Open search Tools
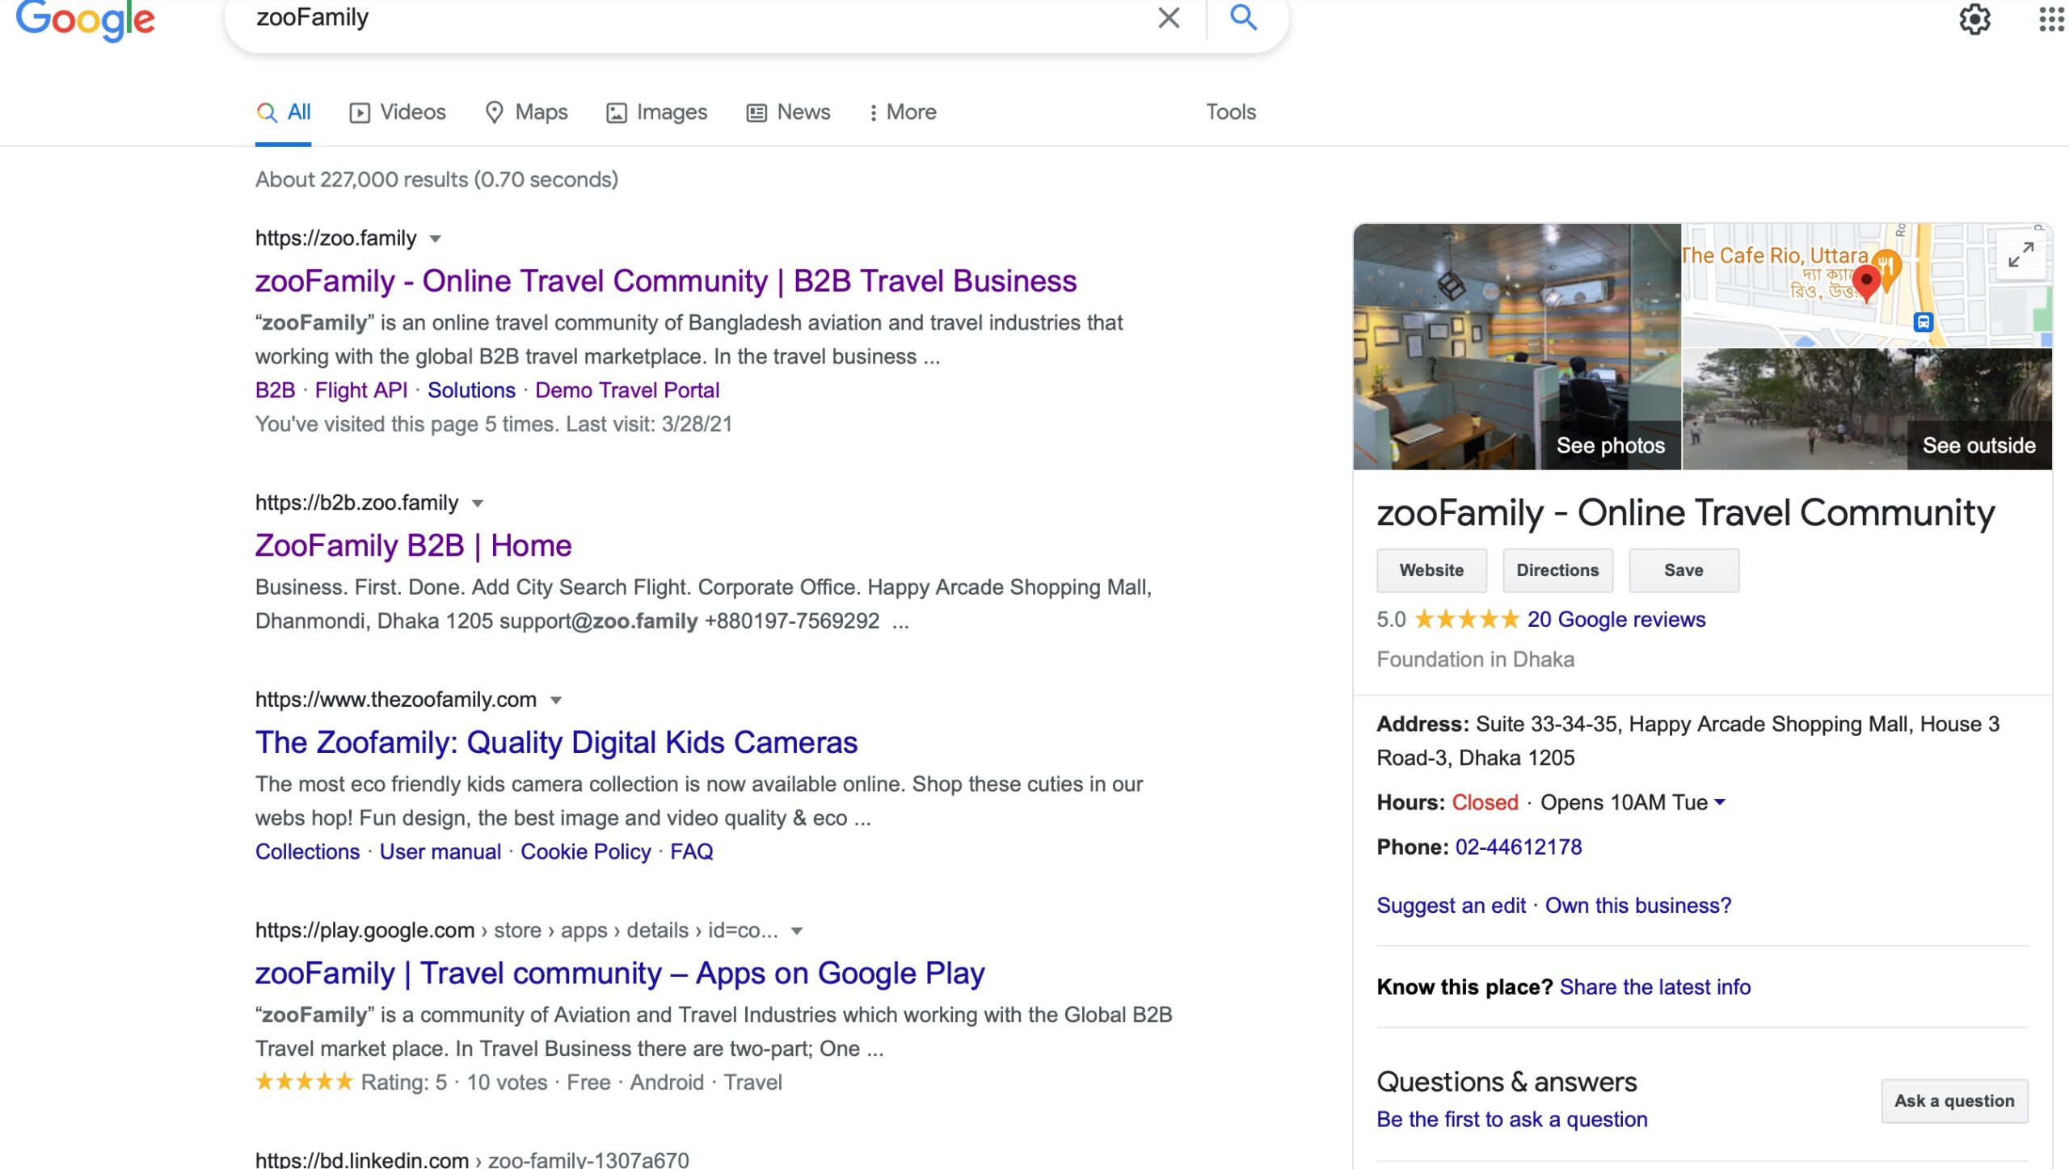 (x=1231, y=112)
